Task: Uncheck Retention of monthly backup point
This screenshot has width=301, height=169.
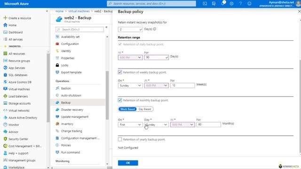Action: 120,100
